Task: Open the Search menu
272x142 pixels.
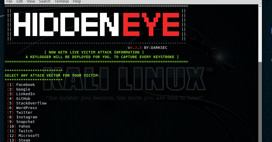Action: pyautogui.click(x=45, y=2)
